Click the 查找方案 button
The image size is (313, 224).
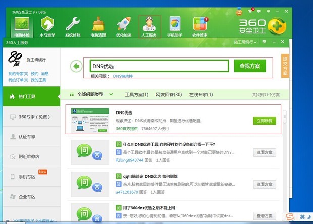click(250, 66)
